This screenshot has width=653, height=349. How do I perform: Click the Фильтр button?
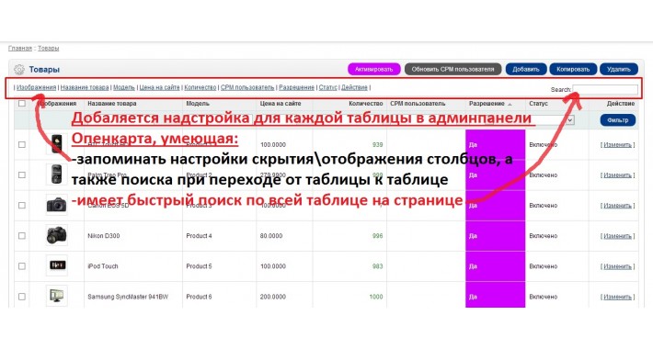click(x=618, y=120)
